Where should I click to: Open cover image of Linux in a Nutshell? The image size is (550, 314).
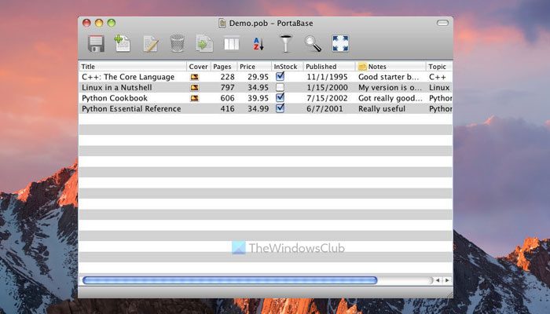pos(194,88)
